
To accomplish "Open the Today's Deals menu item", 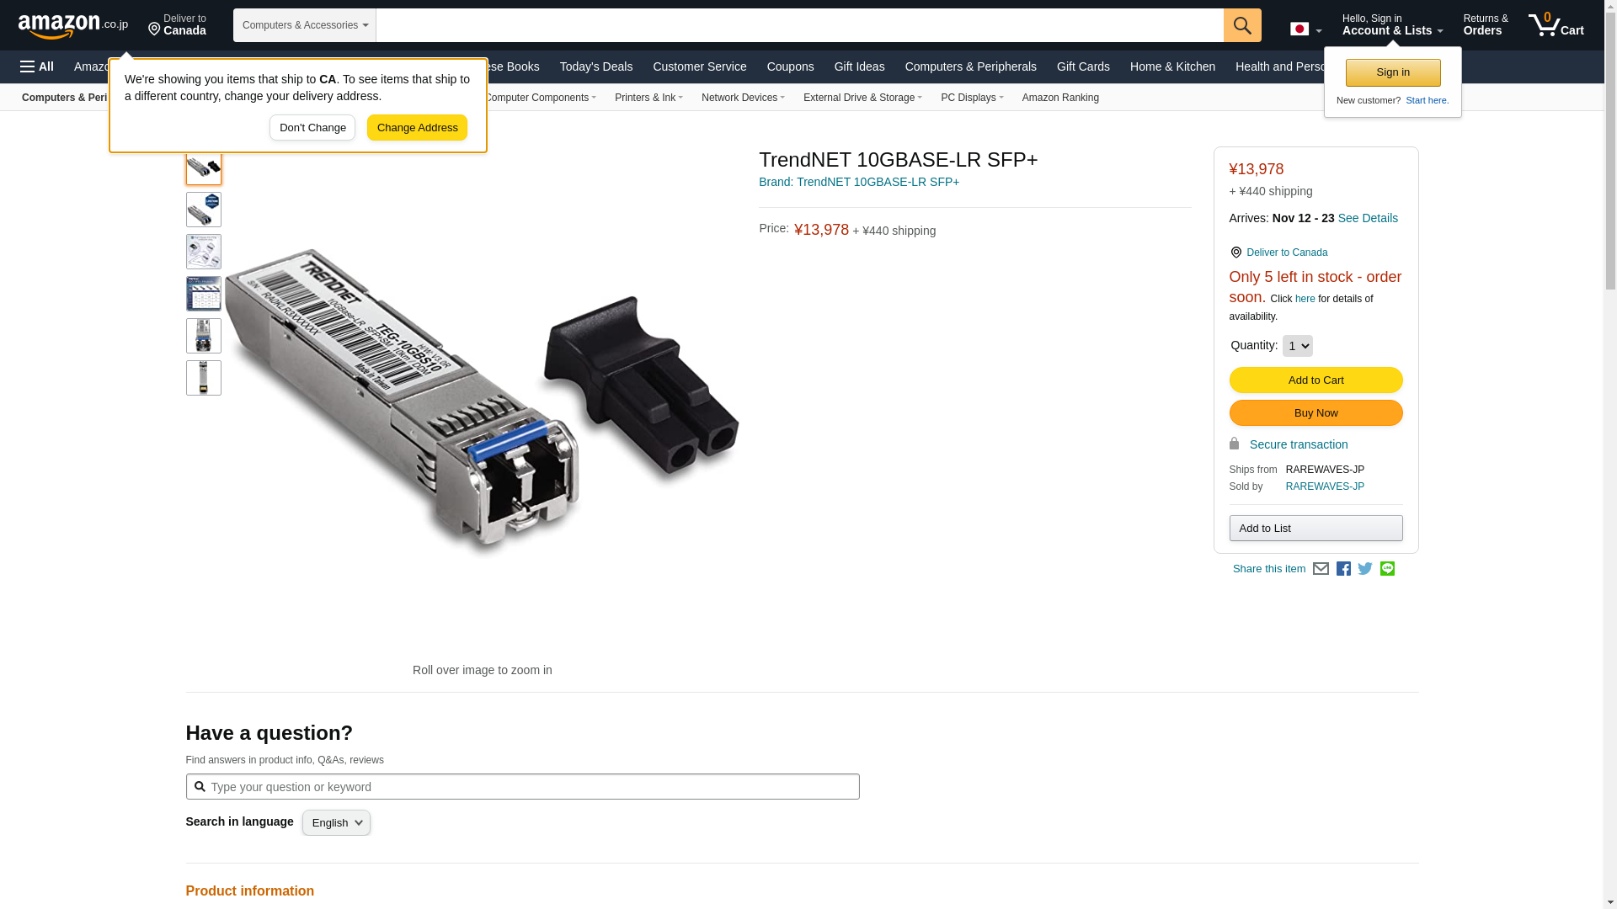I will (596, 66).
